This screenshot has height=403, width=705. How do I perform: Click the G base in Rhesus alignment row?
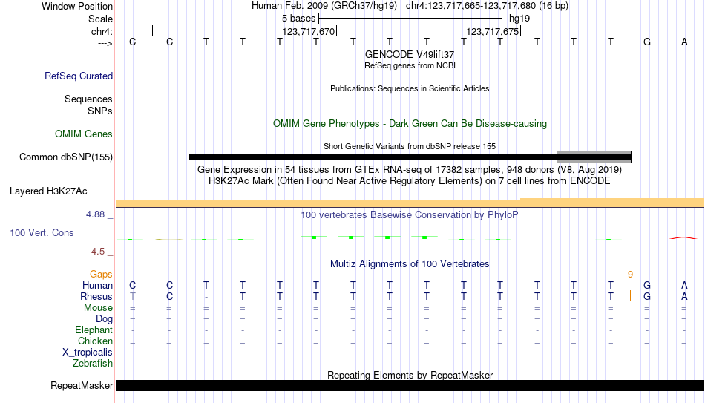pos(647,296)
